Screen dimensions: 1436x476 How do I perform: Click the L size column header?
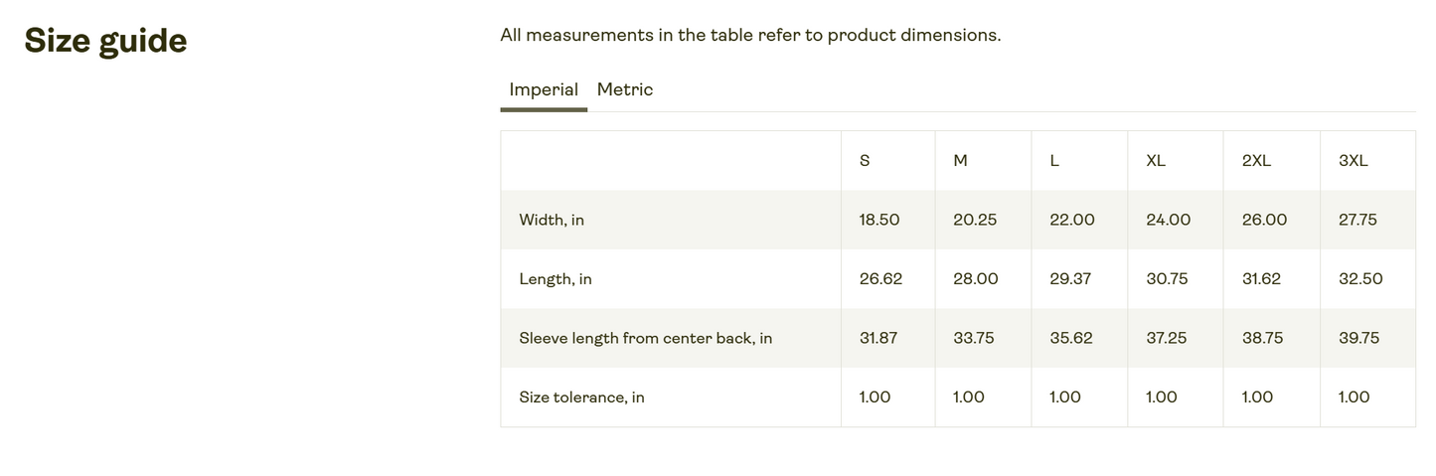click(1054, 161)
